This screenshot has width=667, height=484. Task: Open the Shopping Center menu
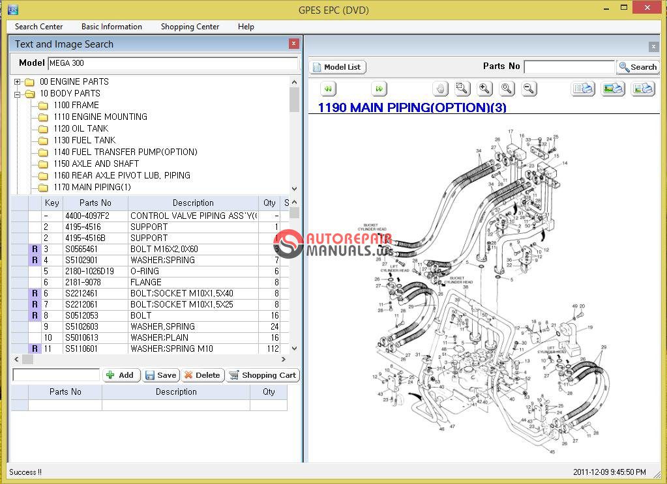[189, 27]
